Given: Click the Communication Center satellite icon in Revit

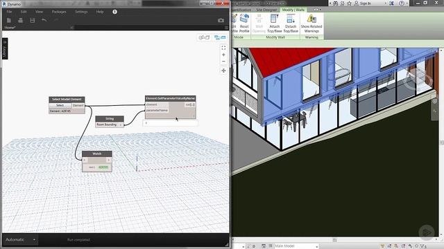Looking at the screenshot, I should click(343, 3).
